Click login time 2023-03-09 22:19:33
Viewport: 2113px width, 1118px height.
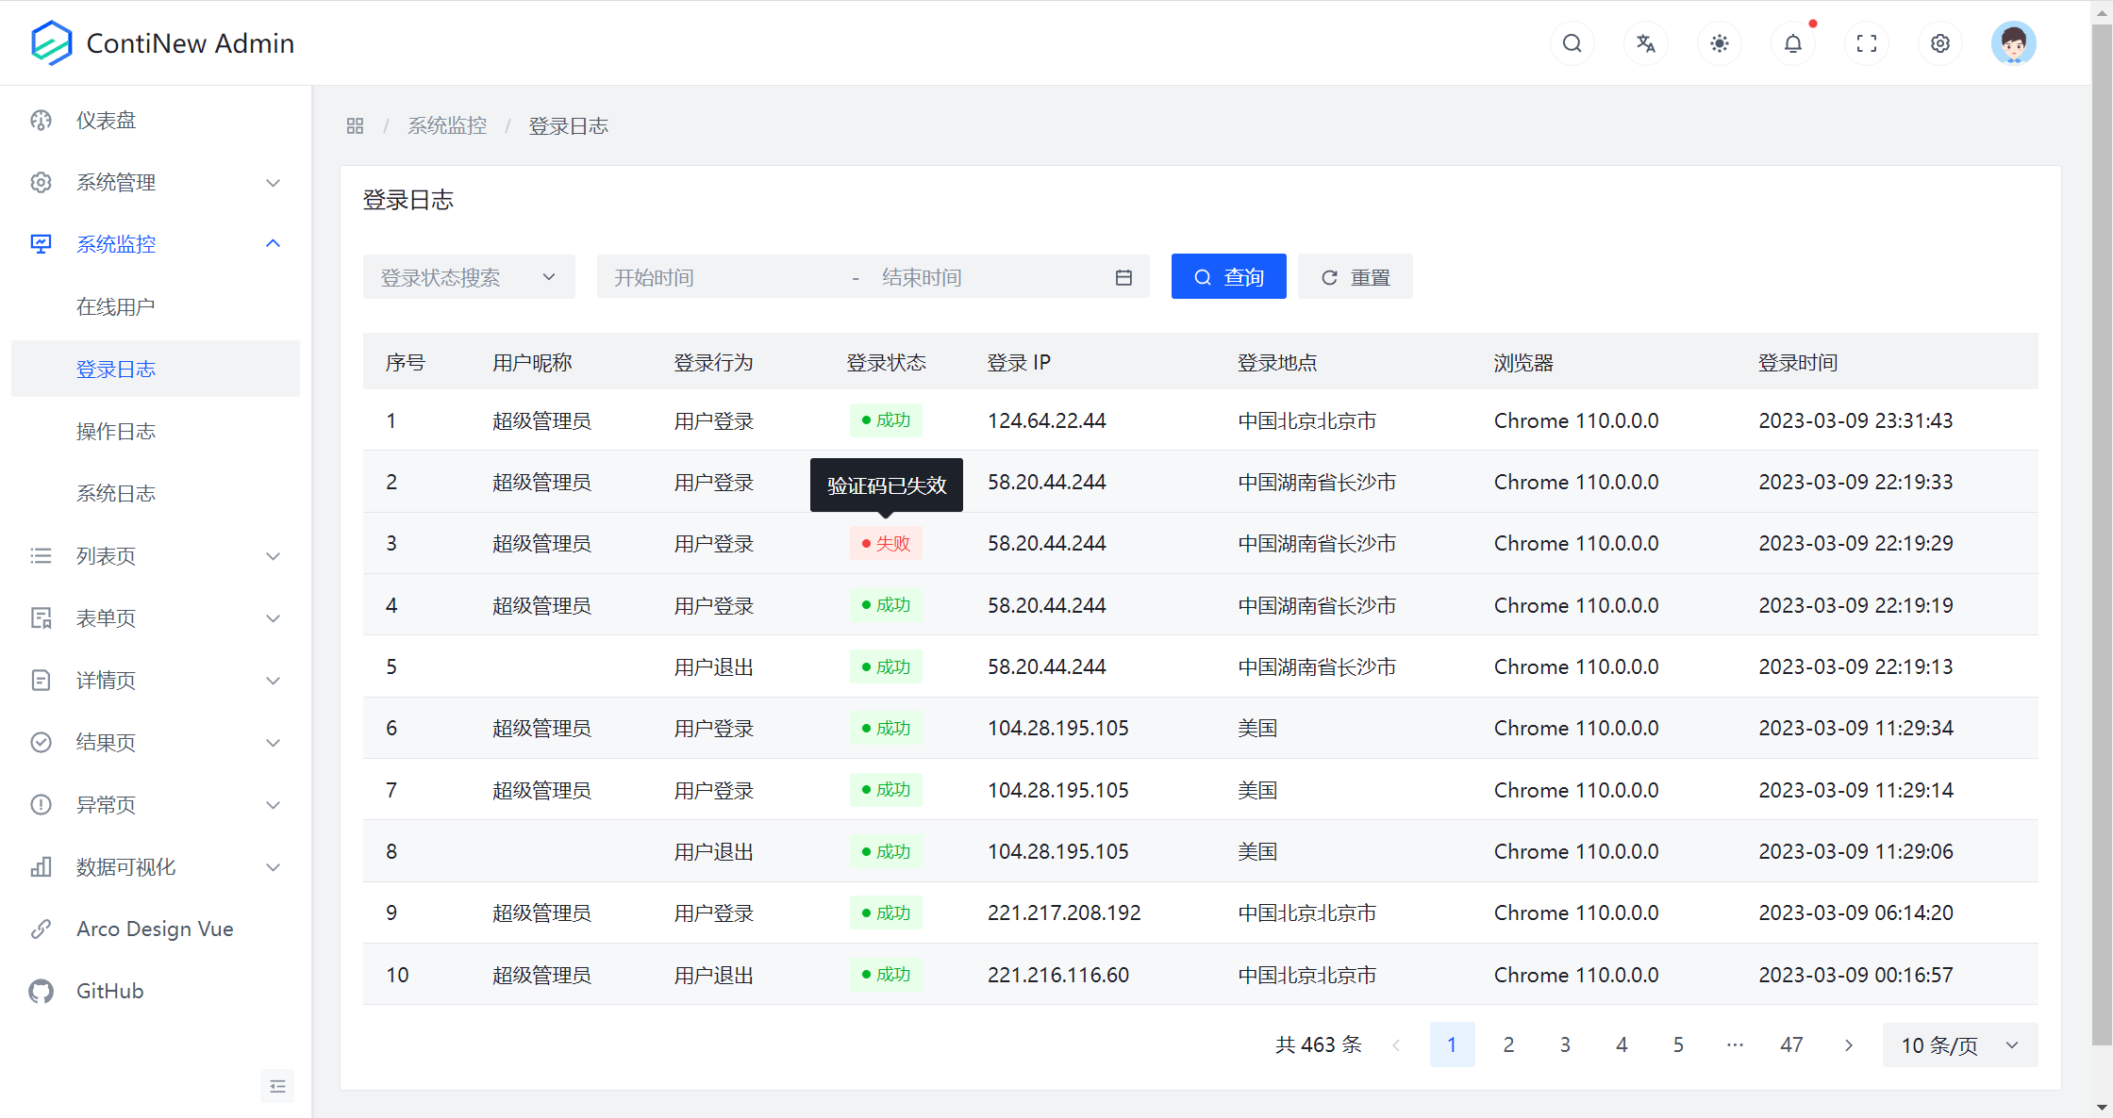coord(1855,482)
